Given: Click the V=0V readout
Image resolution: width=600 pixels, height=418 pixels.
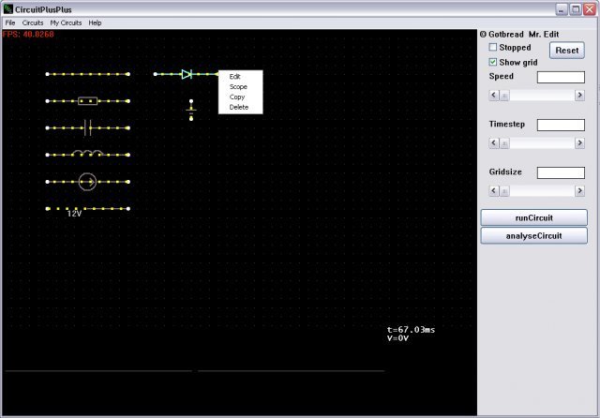Looking at the screenshot, I should [x=397, y=338].
